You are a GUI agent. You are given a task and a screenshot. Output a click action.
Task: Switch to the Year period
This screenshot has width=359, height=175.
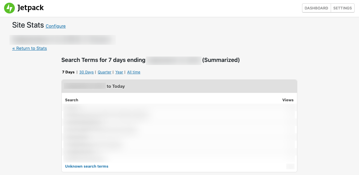(x=119, y=72)
